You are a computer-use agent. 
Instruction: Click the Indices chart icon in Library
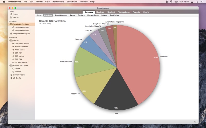pos(11,17)
